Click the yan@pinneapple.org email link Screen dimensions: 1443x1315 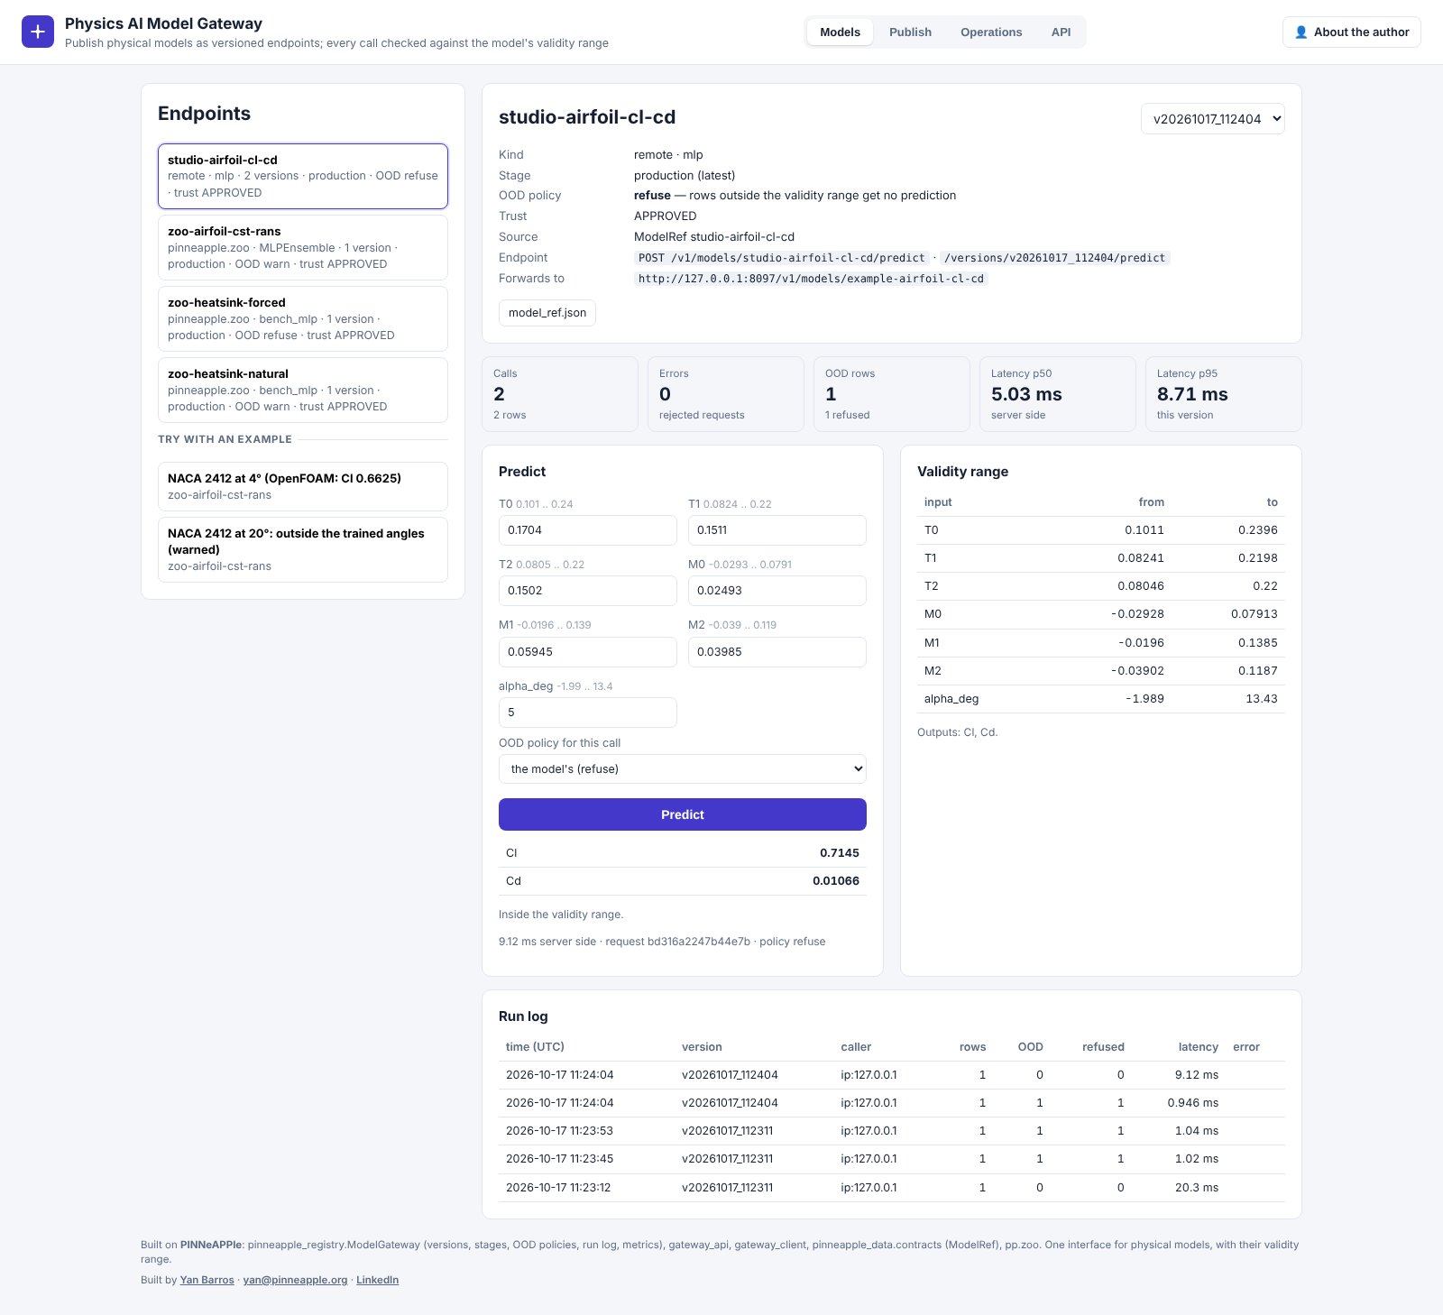click(295, 1280)
